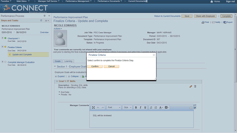
Task: Click the Expand all goals icon
Action: (x=56, y=76)
